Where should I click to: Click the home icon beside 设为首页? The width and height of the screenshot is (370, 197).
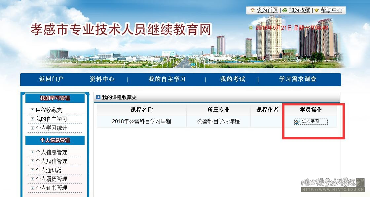click(252, 10)
